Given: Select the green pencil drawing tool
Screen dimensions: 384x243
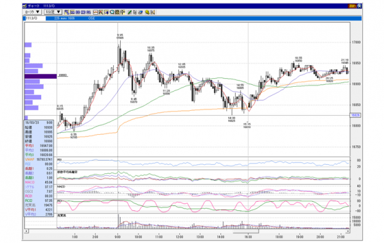Looking at the screenshot, I should pyautogui.click(x=130, y=12).
